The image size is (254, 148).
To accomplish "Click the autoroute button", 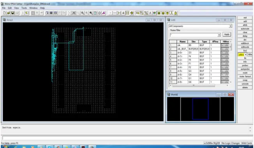I will tap(245, 29).
